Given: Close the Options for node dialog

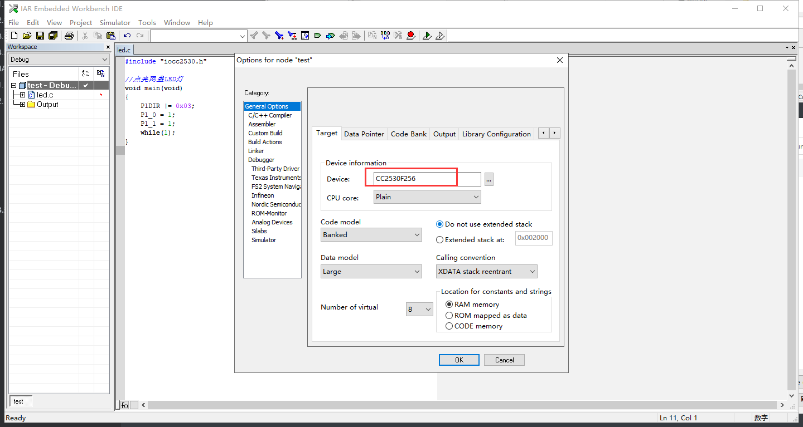Looking at the screenshot, I should click(560, 60).
